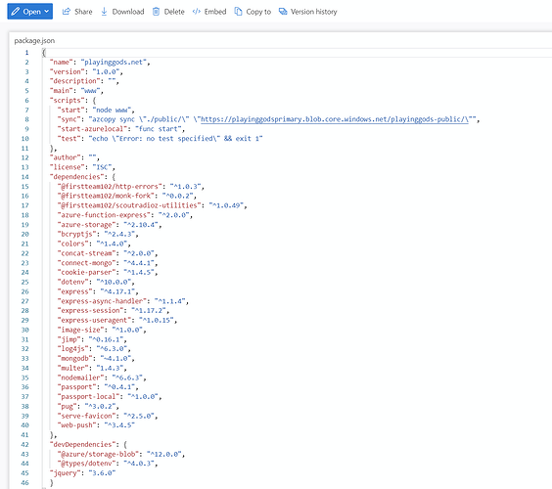Click the "version" key text
Screen dimensions: 552x489
[67, 71]
